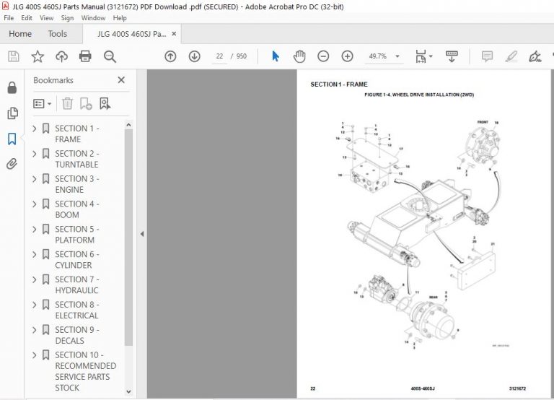
Task: Open the Sign menu
Action: [67, 17]
